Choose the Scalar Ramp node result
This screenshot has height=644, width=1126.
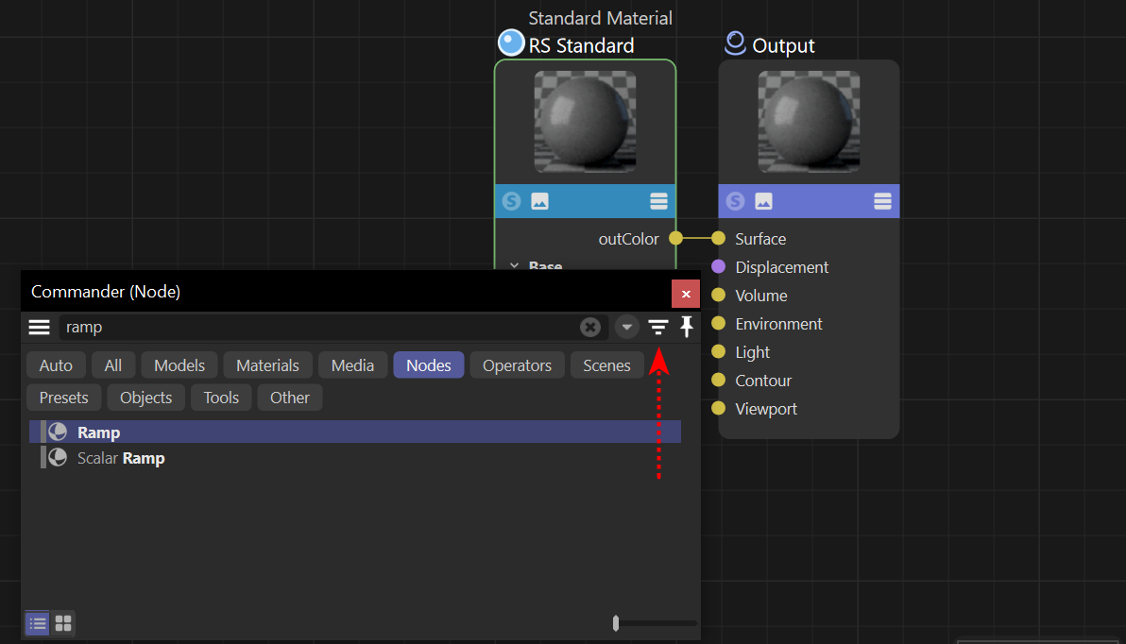coord(121,458)
